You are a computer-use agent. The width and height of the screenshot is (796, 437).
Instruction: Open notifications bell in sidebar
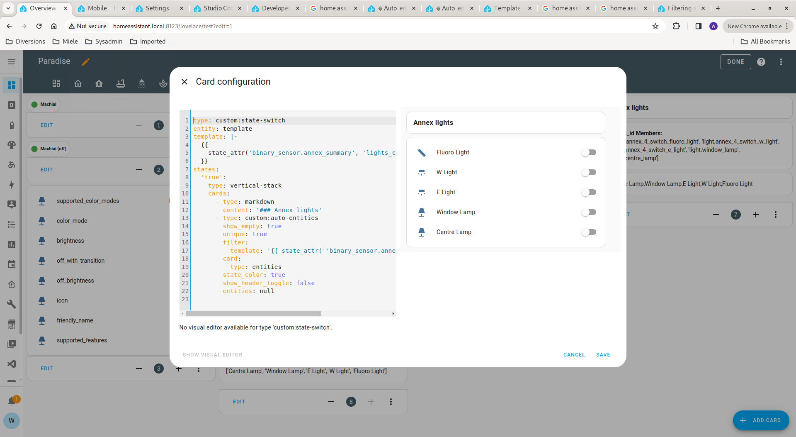tap(12, 401)
